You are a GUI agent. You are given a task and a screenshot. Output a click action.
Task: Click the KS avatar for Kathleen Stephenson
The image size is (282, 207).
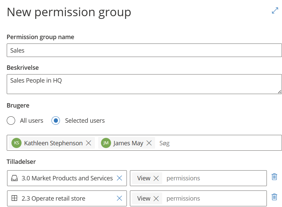click(16, 143)
